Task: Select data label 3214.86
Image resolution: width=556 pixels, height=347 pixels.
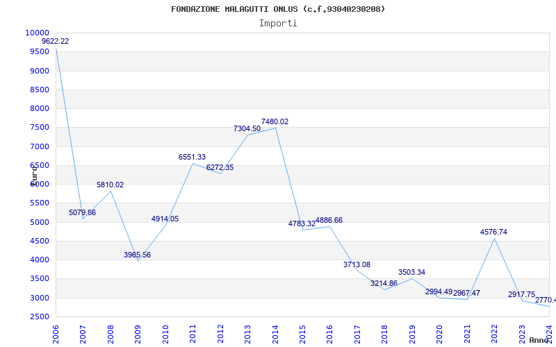Action: [384, 283]
